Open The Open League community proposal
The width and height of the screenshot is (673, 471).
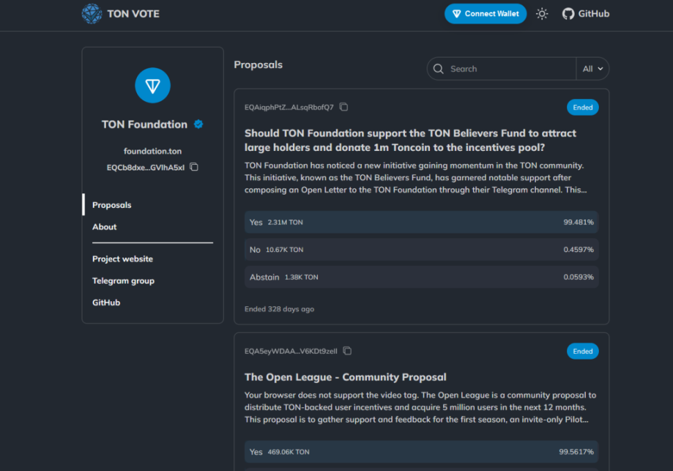(x=346, y=377)
